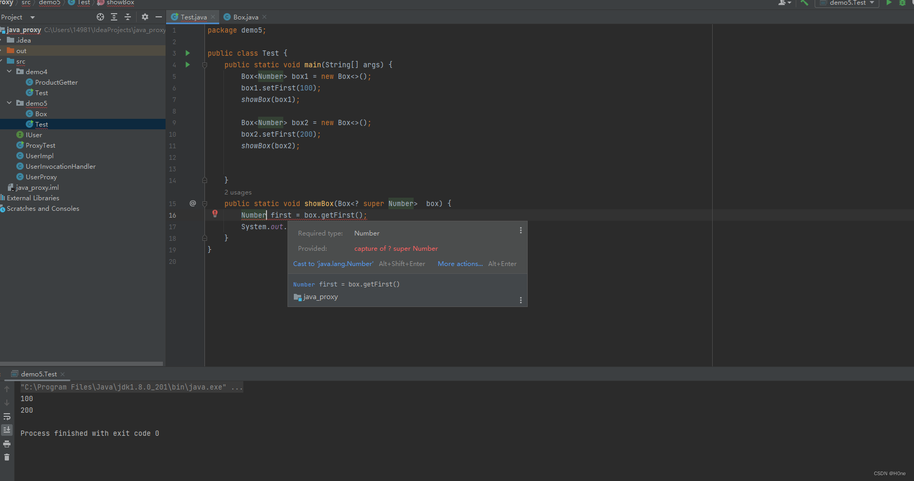Hide the Project tool window
Viewport: 914px width, 481px height.
point(159,17)
